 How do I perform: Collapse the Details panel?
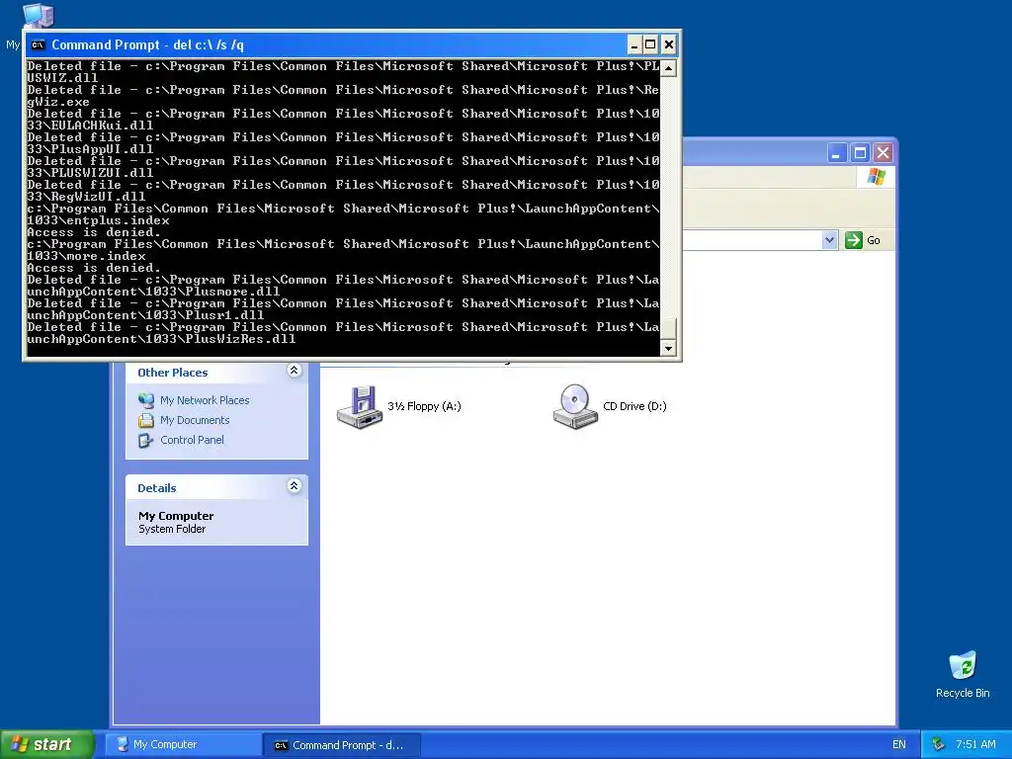(x=294, y=486)
